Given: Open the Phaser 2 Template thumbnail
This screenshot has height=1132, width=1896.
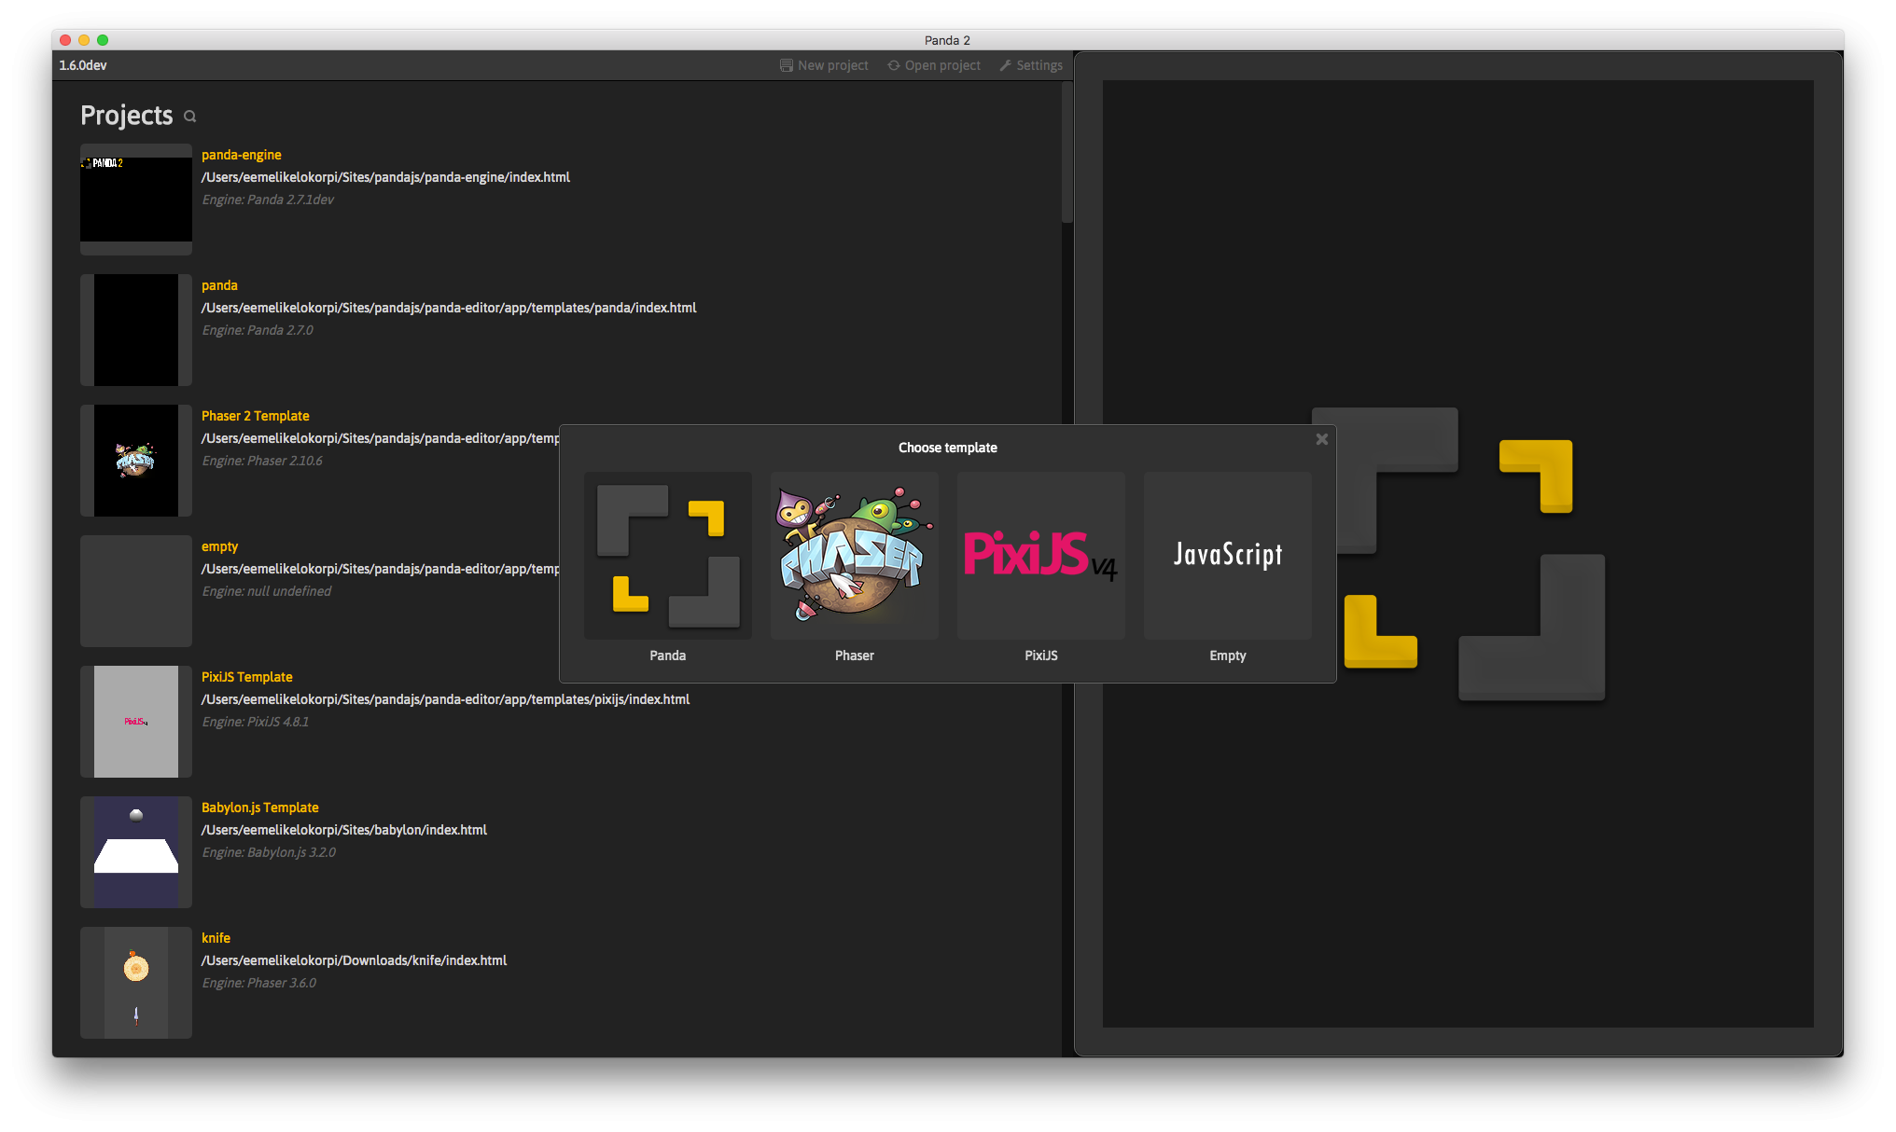Looking at the screenshot, I should pos(136,461).
